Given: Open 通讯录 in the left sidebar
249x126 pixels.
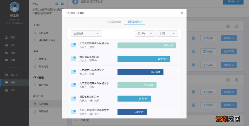Looking at the screenshot, I should point(14,75).
